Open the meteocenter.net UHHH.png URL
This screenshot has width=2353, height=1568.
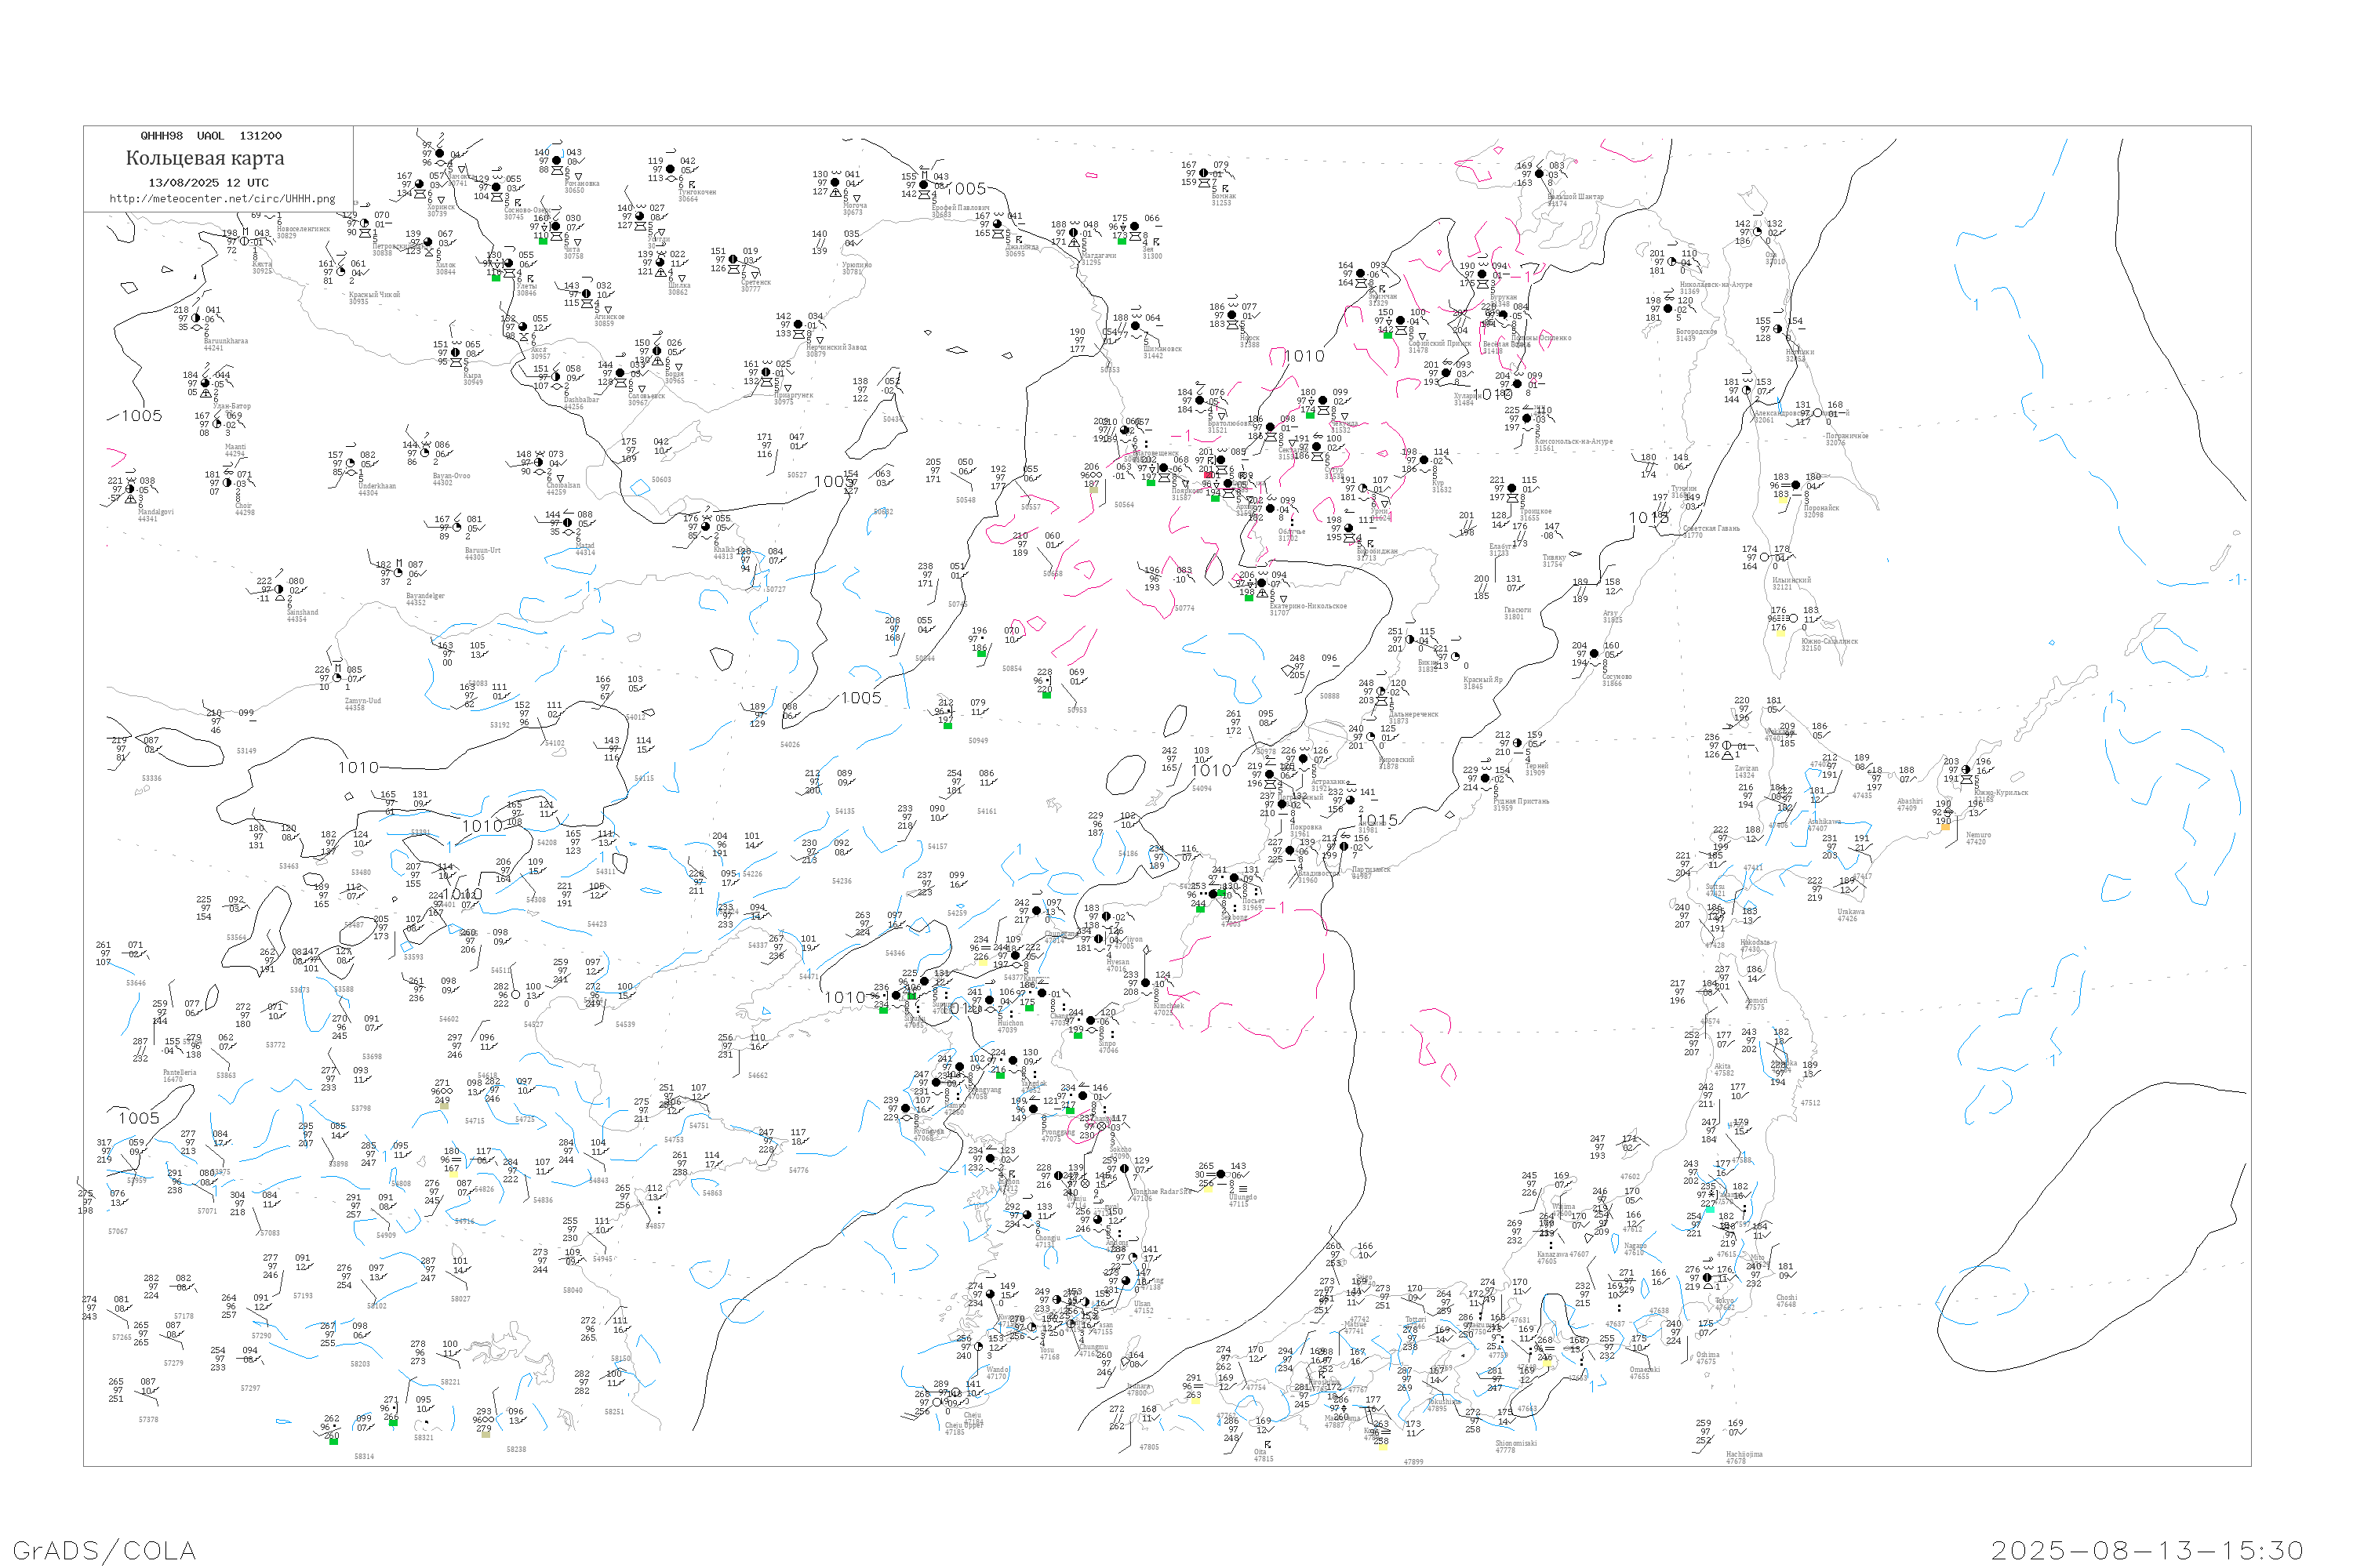(x=222, y=199)
